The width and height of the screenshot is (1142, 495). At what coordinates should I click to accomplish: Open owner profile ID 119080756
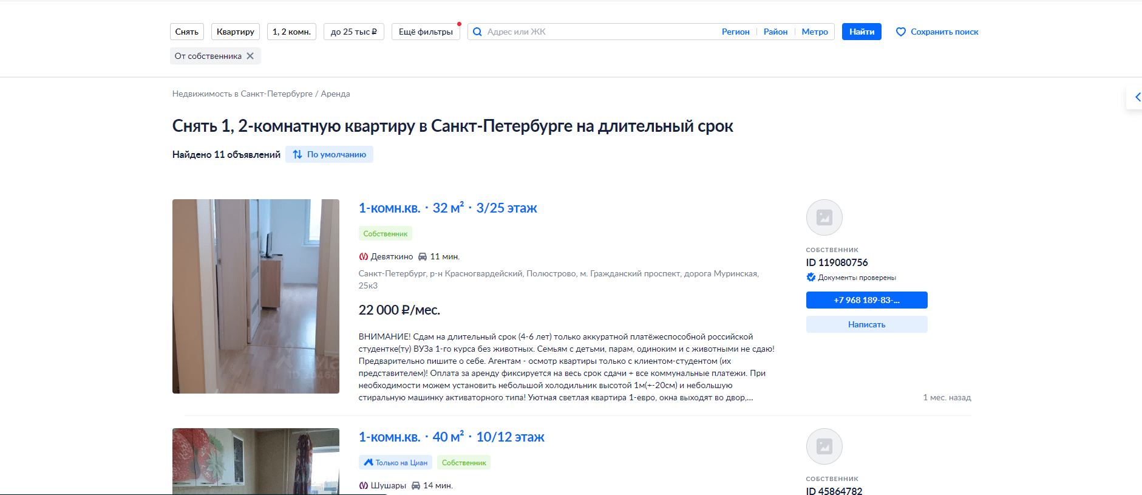click(x=837, y=262)
